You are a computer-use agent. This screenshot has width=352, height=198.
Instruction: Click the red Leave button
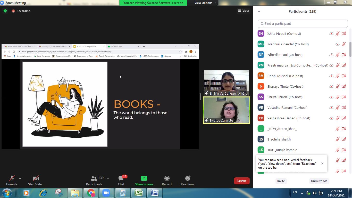(241, 181)
